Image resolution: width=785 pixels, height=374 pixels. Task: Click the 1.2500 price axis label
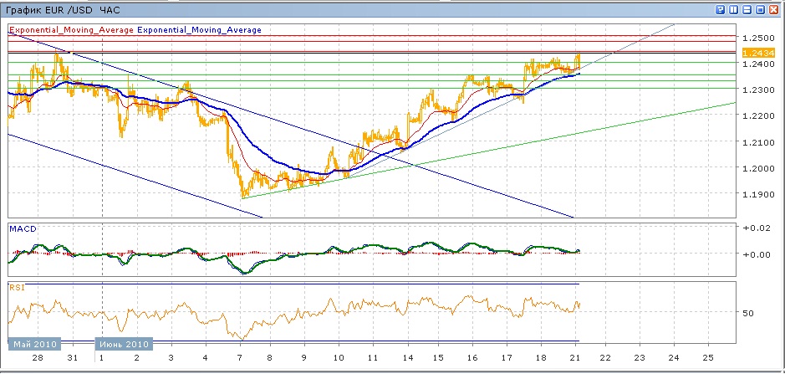tap(756, 38)
